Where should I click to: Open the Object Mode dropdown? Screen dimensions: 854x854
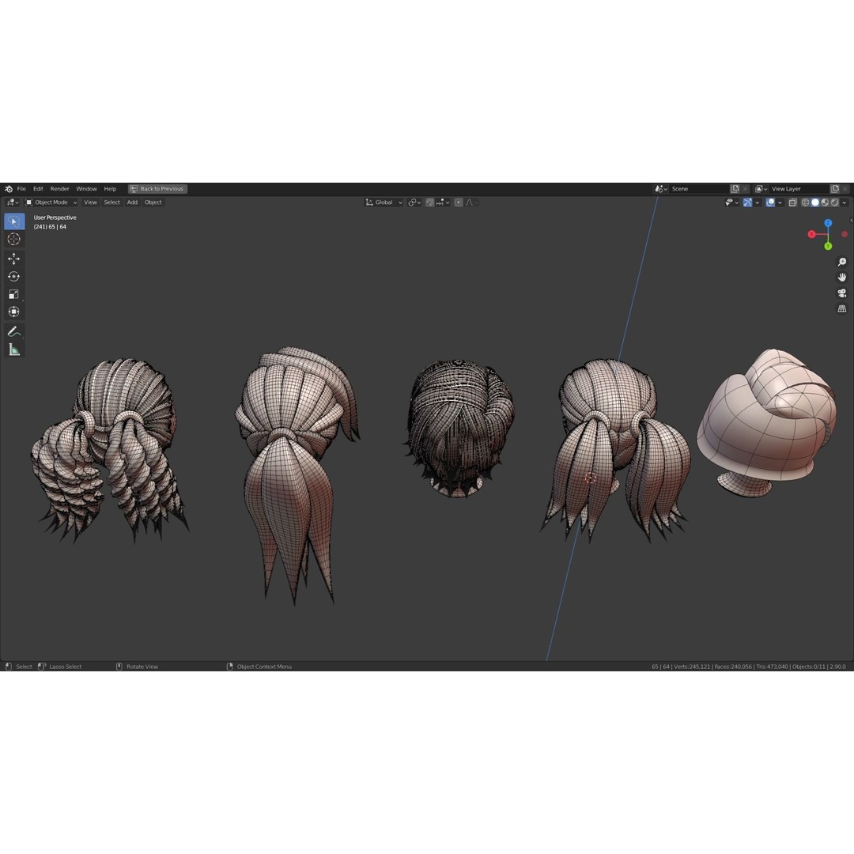[x=51, y=202]
